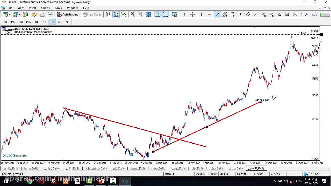Click the Default profile in status bar
Image resolution: width=331 pixels, height=186 pixels.
[169, 174]
